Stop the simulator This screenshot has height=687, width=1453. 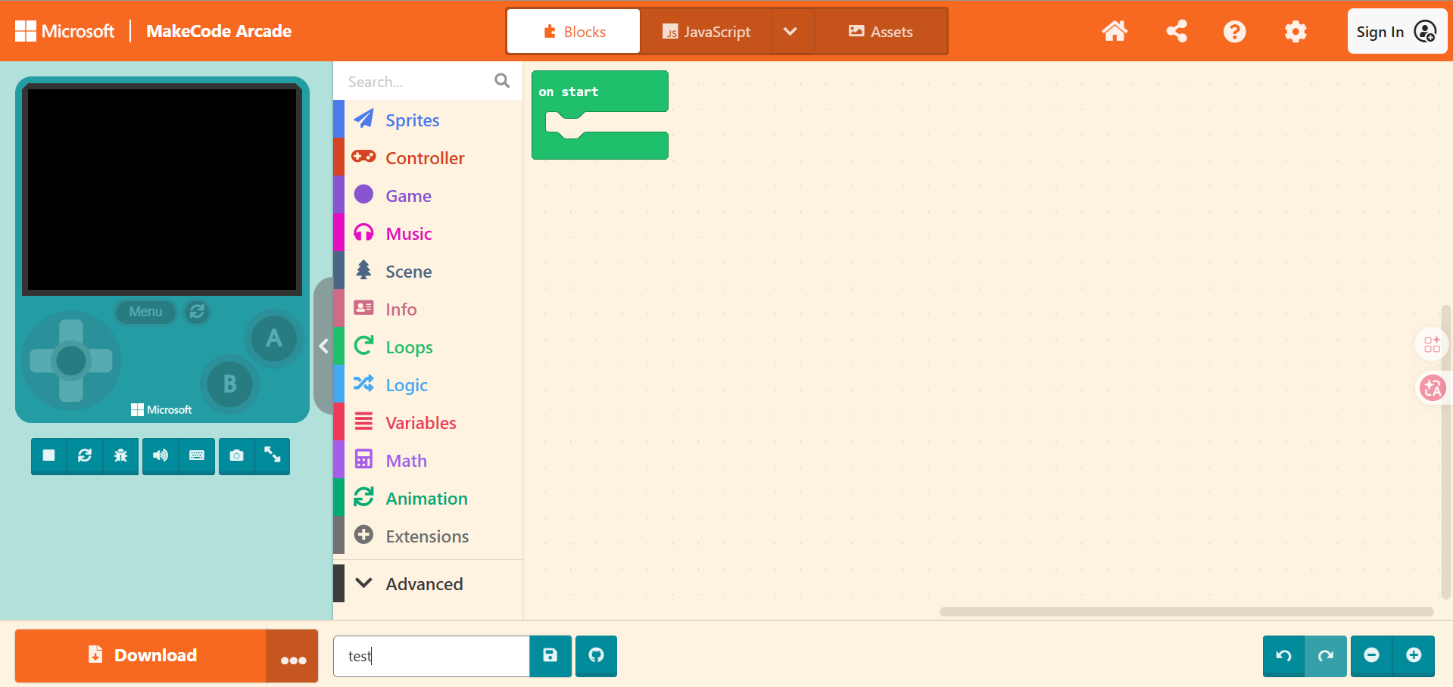(x=49, y=455)
